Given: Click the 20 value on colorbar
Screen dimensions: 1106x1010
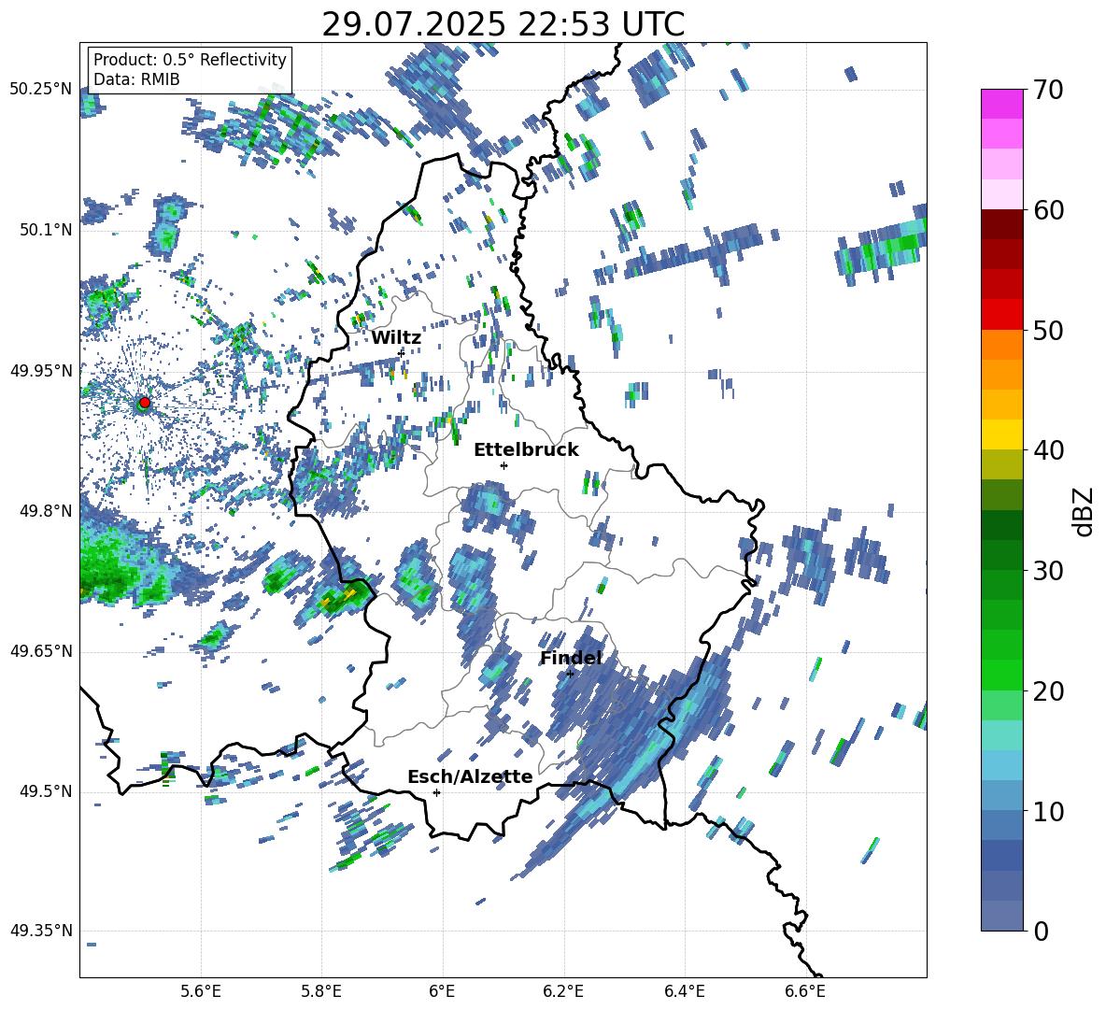Looking at the screenshot, I should (x=1048, y=691).
